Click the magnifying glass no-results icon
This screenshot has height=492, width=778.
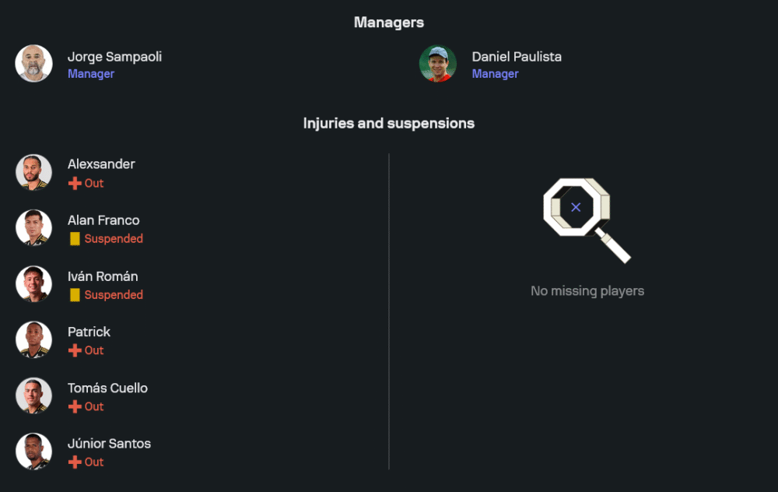click(x=584, y=218)
